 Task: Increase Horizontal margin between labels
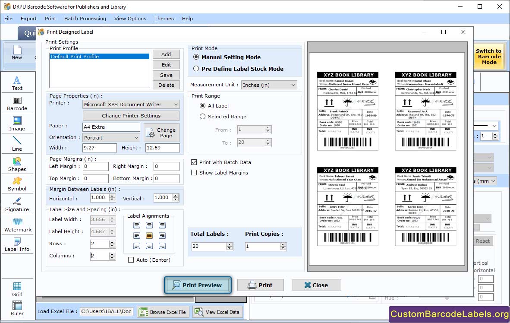tap(112, 196)
